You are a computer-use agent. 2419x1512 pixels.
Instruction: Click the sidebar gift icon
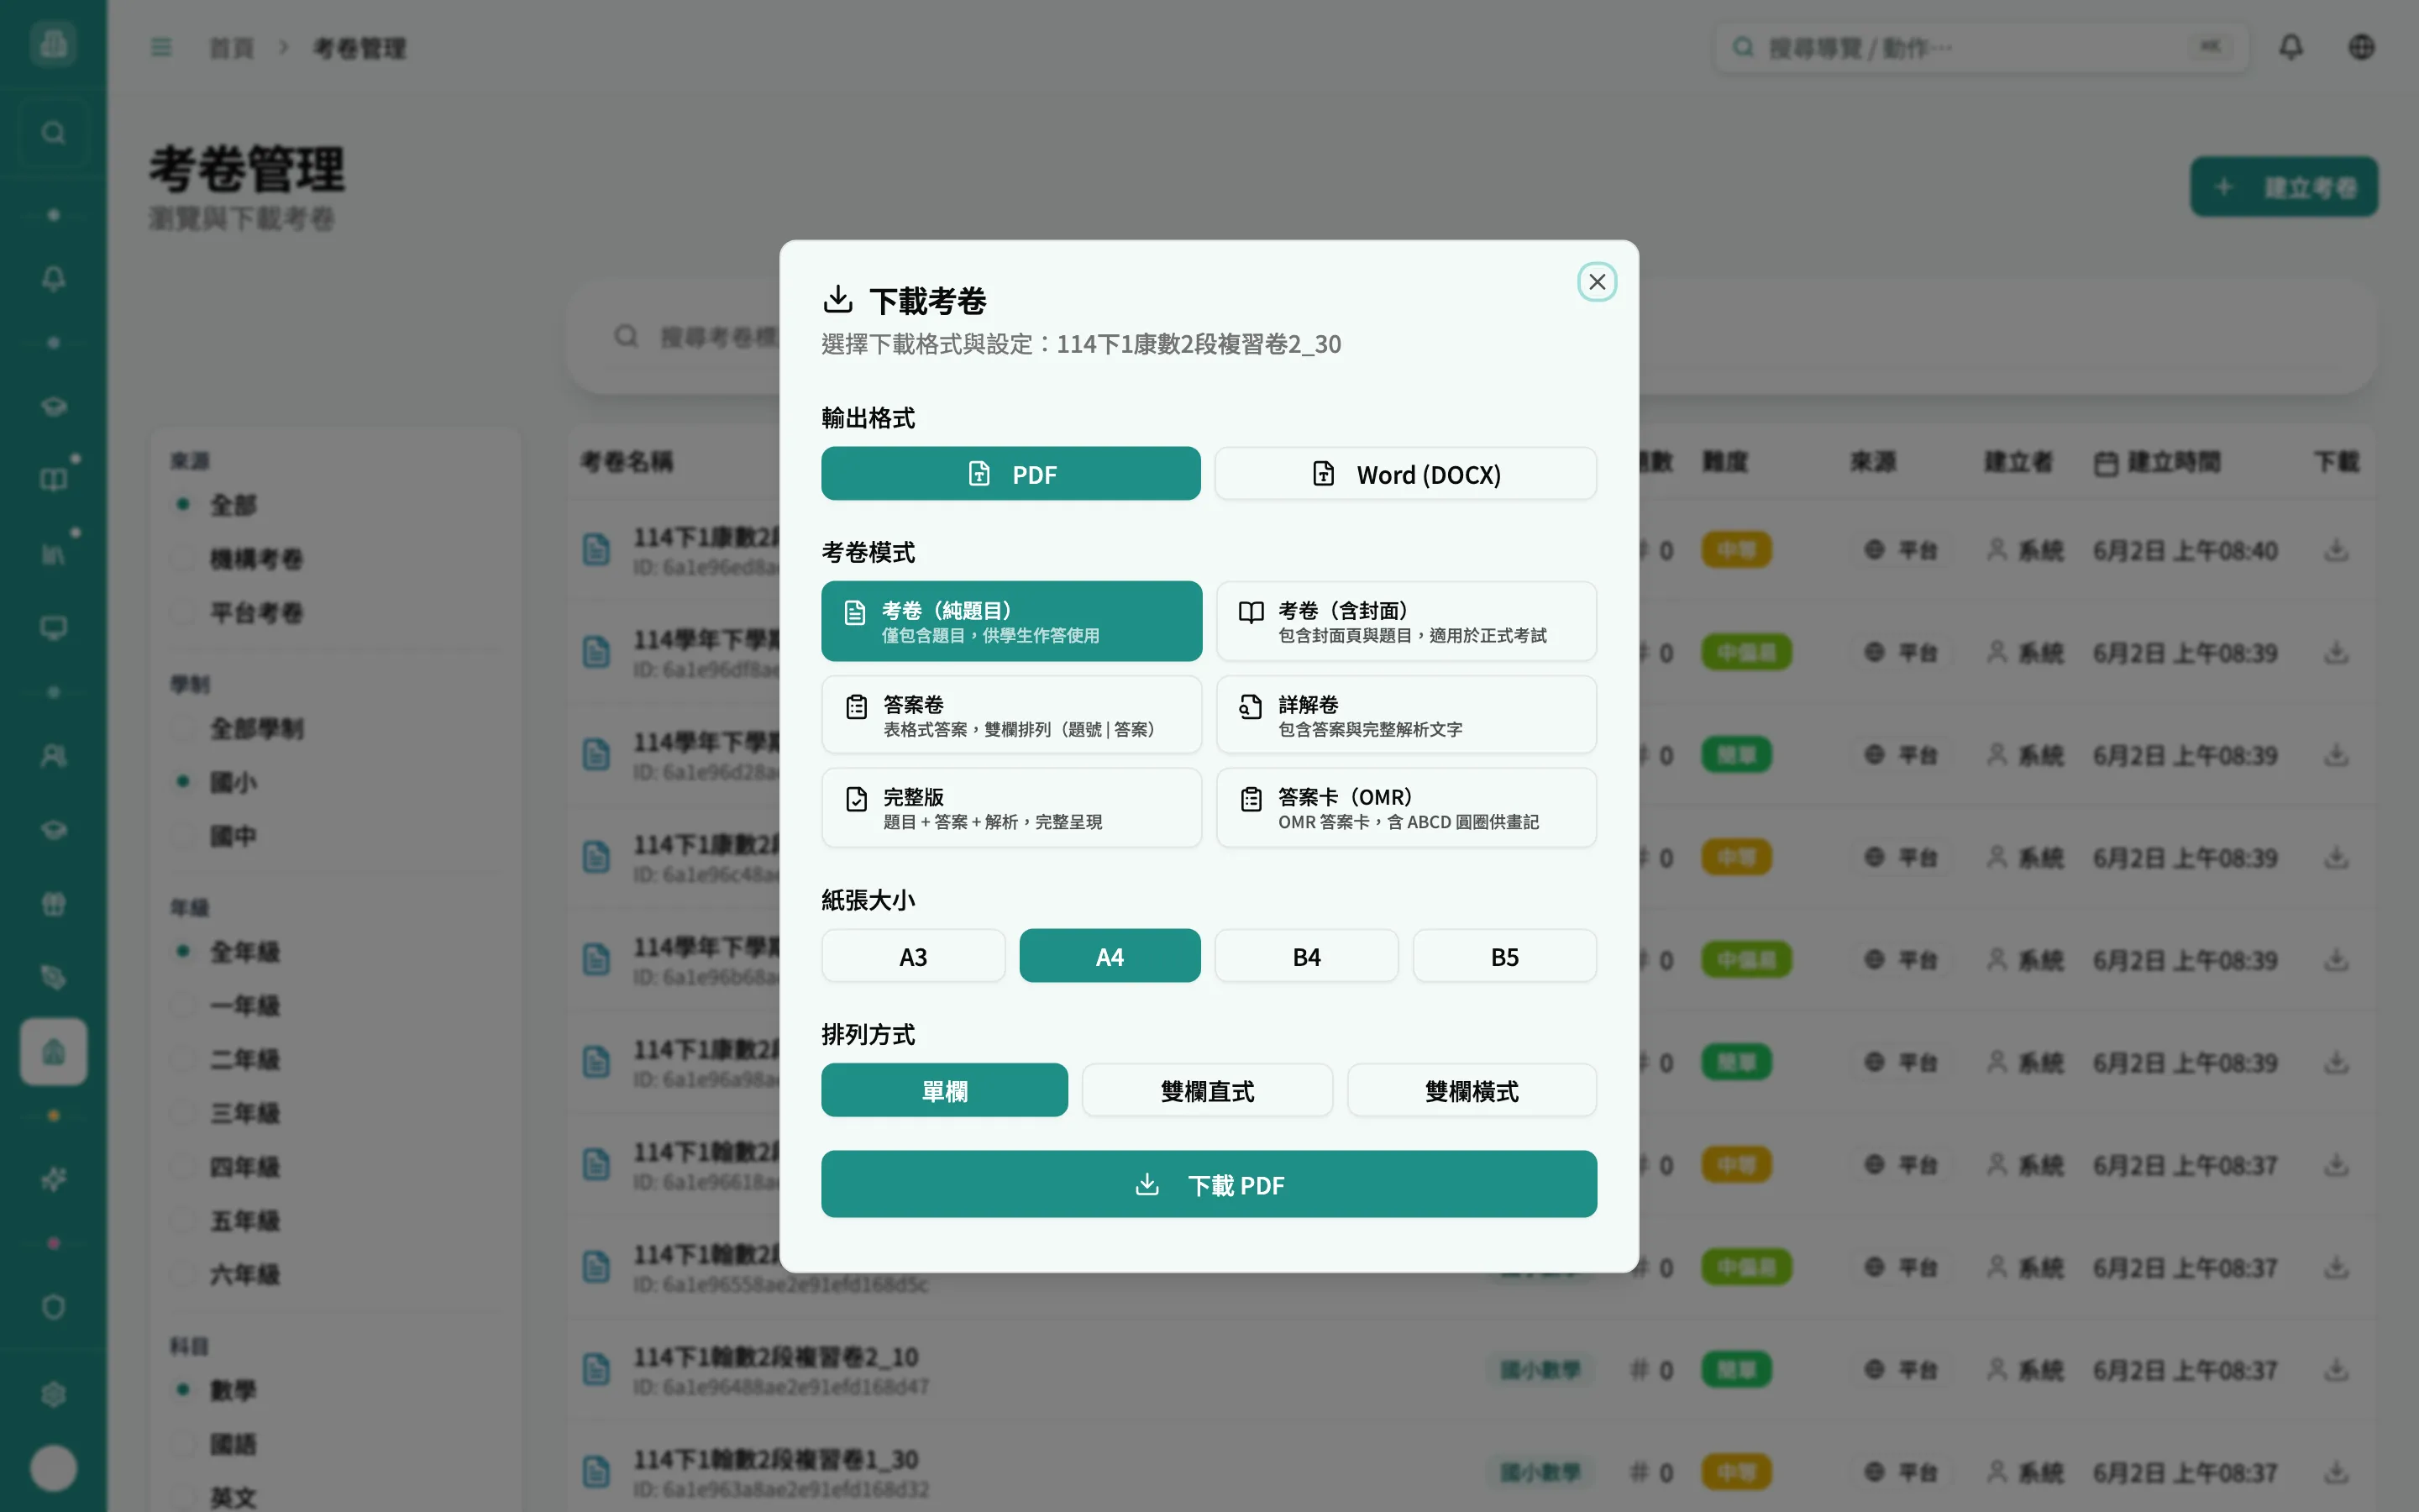click(53, 904)
